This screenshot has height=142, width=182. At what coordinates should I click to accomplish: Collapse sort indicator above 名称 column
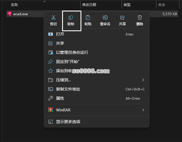45,1
